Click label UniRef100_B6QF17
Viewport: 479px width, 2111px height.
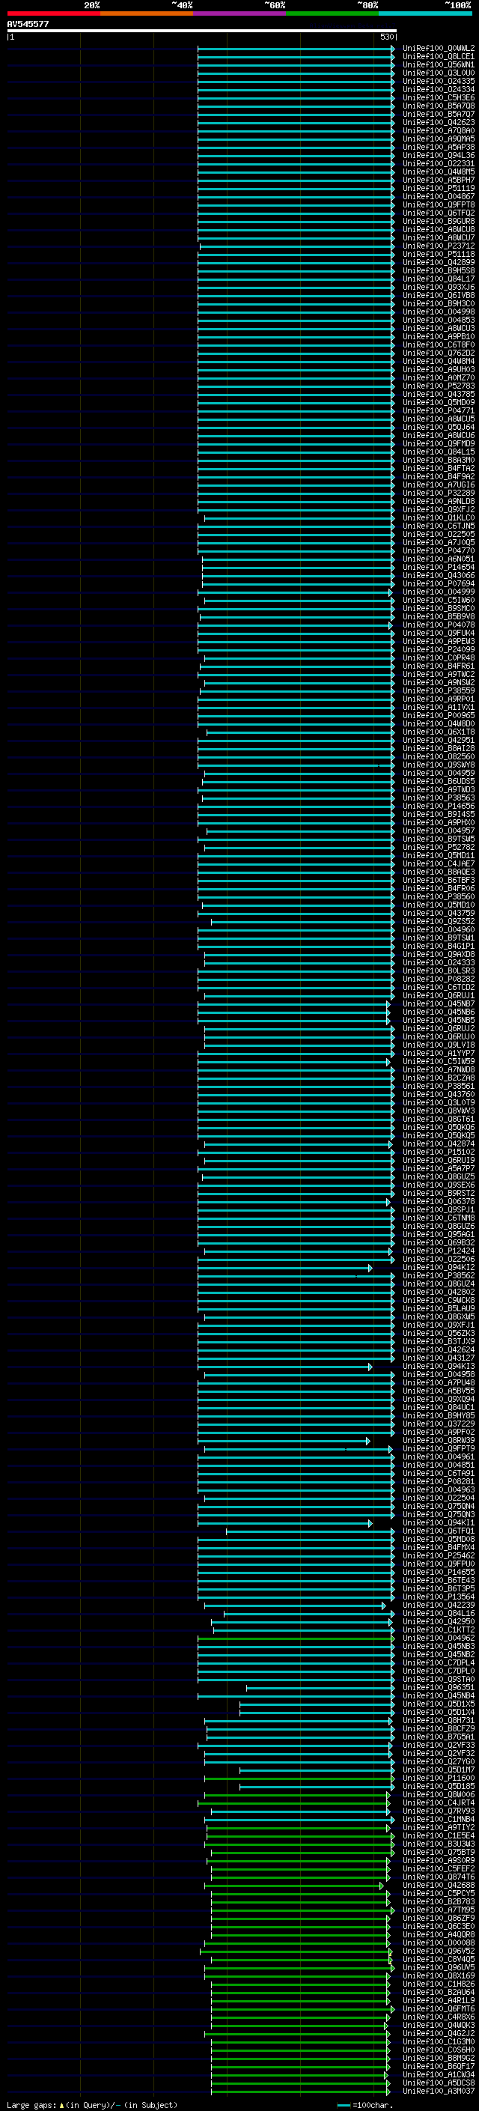(x=439, y=2066)
